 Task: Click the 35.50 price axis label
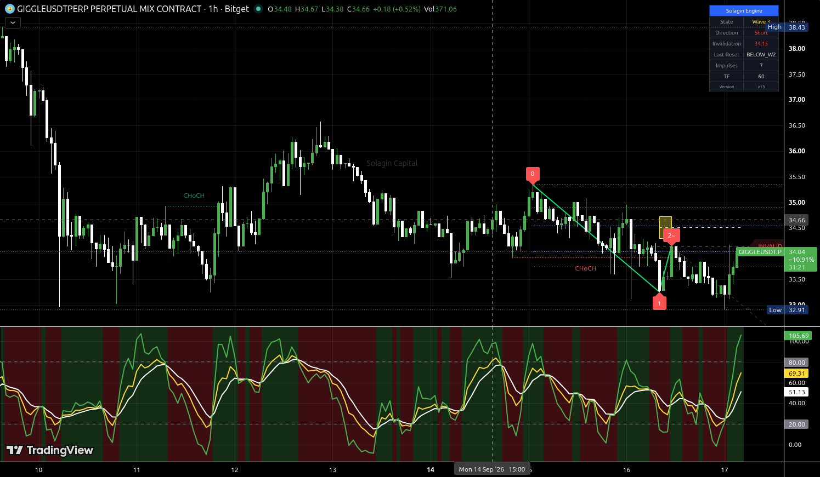point(796,177)
